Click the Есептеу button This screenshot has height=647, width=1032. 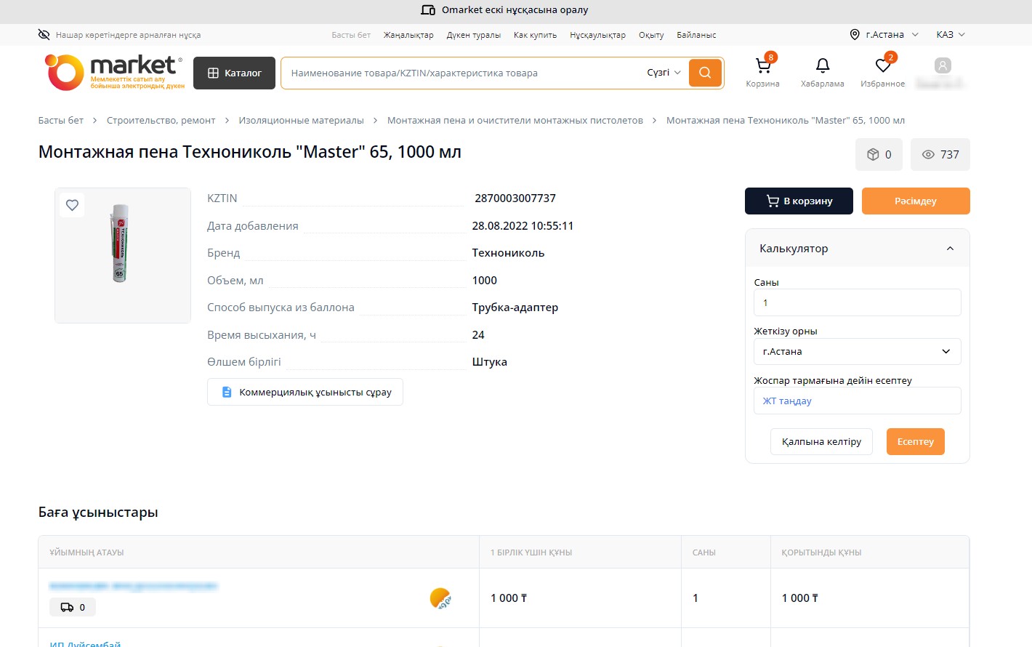[915, 441]
